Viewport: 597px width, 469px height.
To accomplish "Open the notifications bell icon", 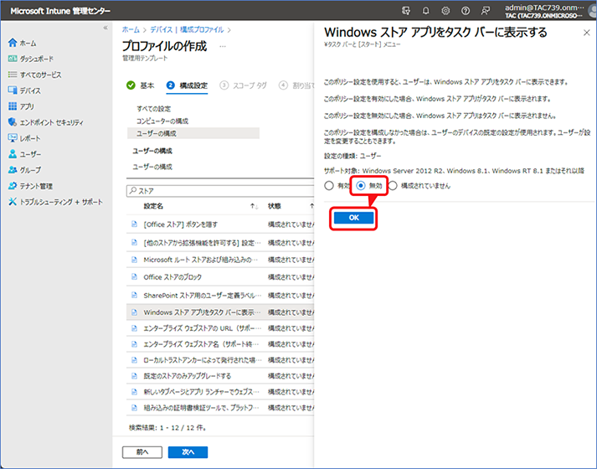I will [425, 11].
